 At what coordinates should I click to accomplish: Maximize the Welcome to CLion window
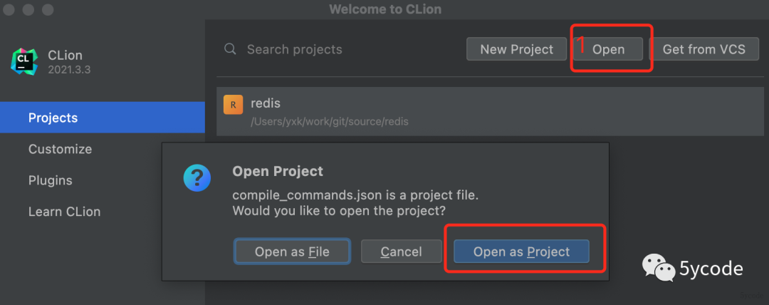(x=47, y=9)
